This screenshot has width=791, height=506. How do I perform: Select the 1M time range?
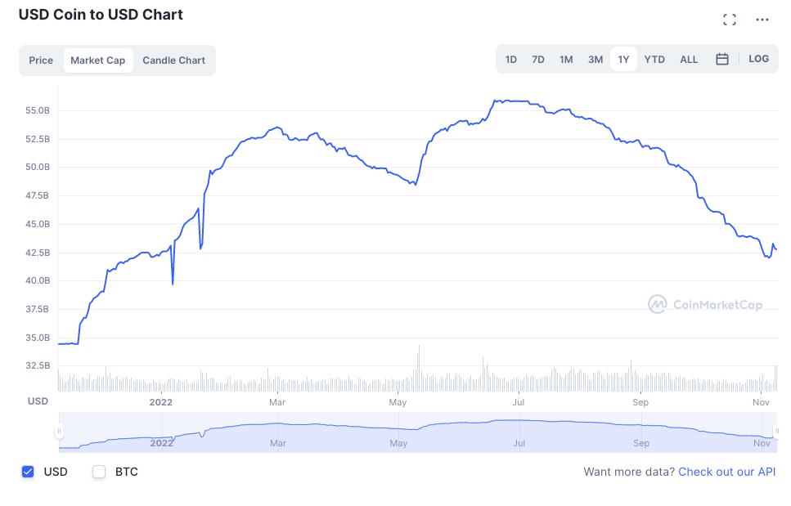pos(566,59)
